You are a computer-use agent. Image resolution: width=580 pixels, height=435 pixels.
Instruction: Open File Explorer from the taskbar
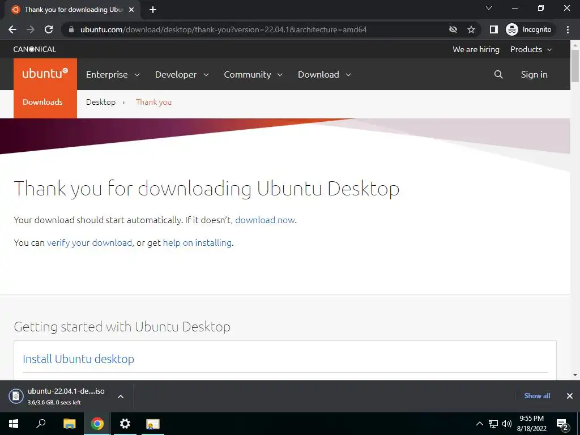pos(69,424)
